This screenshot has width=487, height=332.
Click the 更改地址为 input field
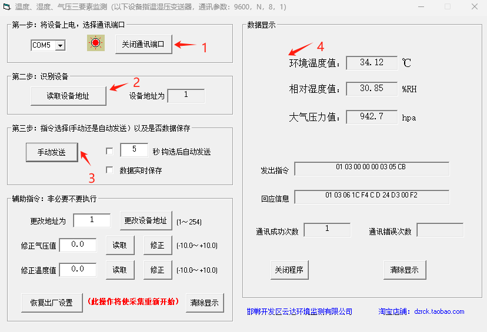click(92, 220)
